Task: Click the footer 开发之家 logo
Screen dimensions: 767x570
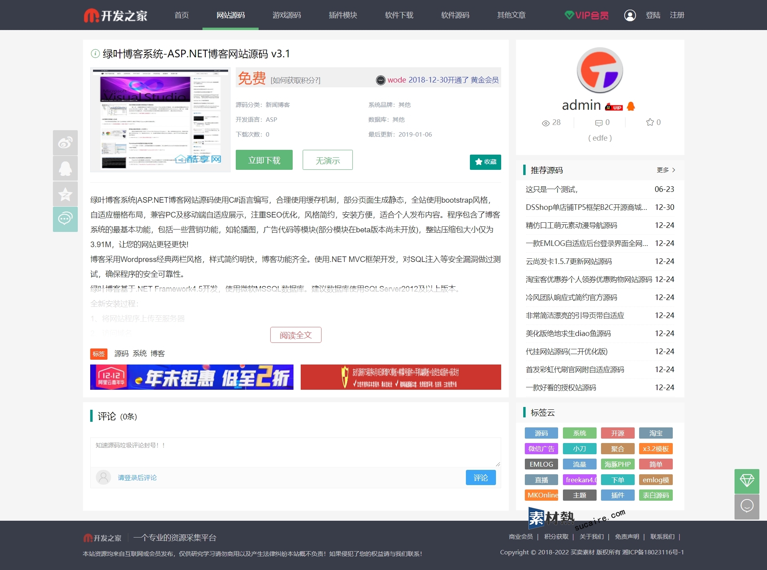Action: coord(102,538)
